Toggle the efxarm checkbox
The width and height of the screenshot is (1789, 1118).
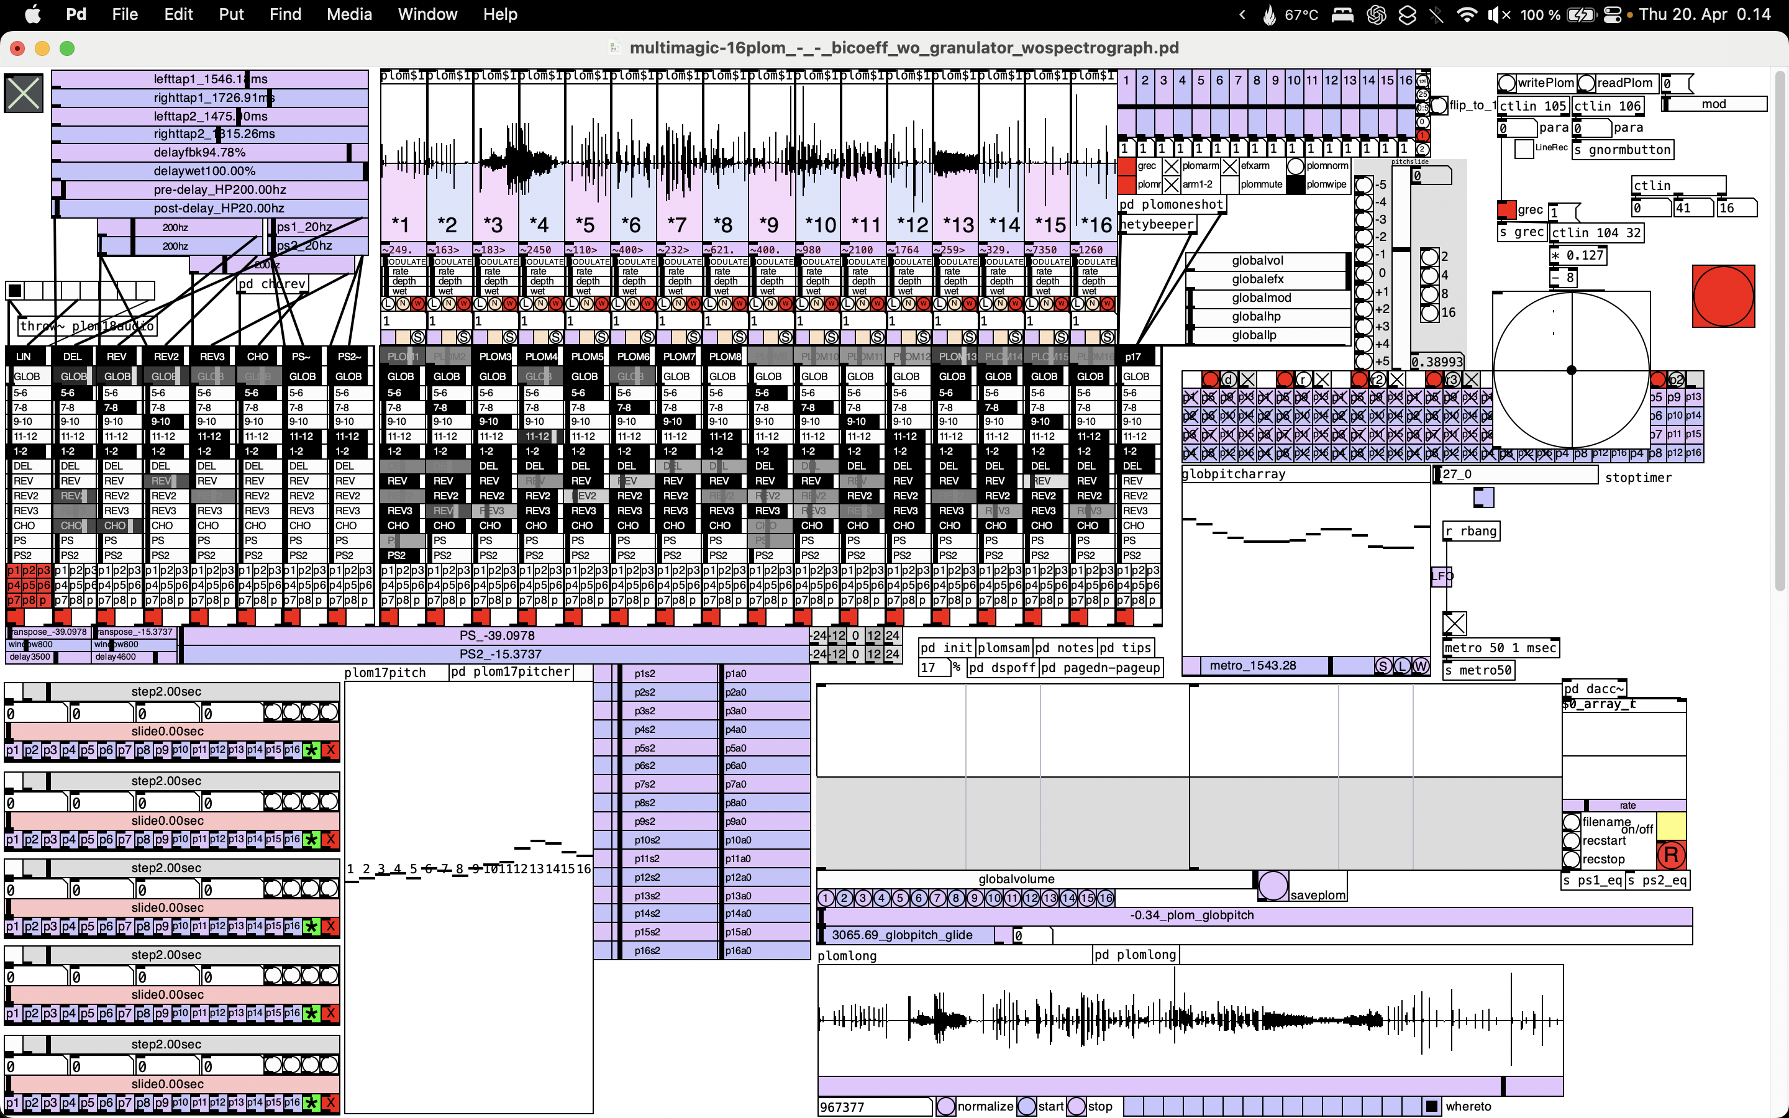pos(1229,166)
